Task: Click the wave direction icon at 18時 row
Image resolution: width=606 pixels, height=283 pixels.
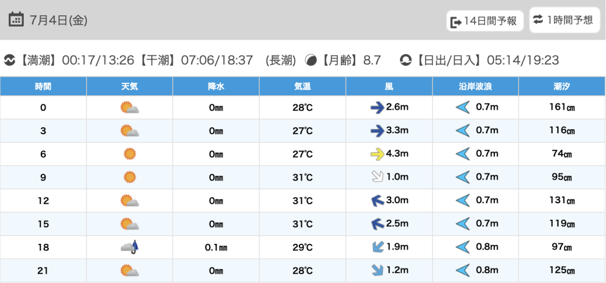Action: [462, 247]
